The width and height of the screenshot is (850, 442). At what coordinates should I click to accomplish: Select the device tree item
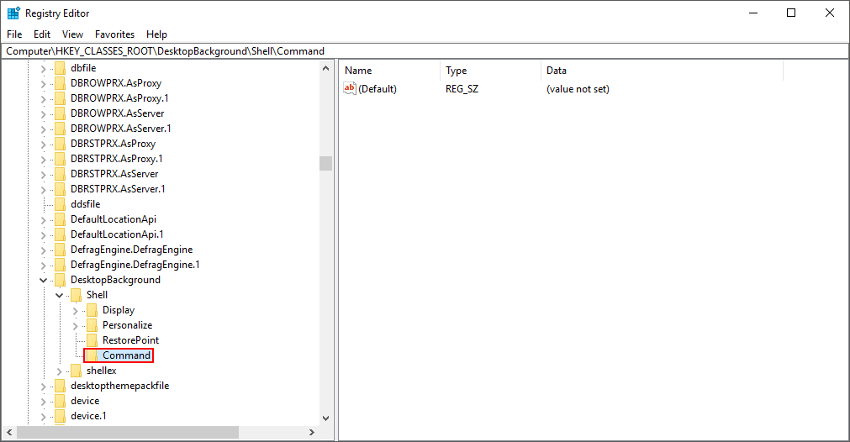[85, 401]
